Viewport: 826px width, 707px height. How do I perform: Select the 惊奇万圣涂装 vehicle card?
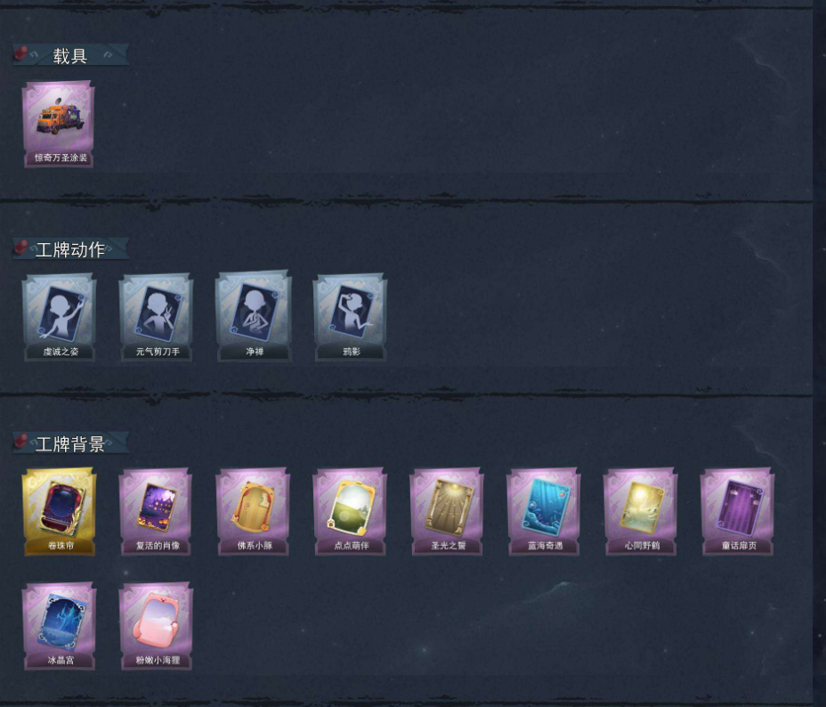59,124
